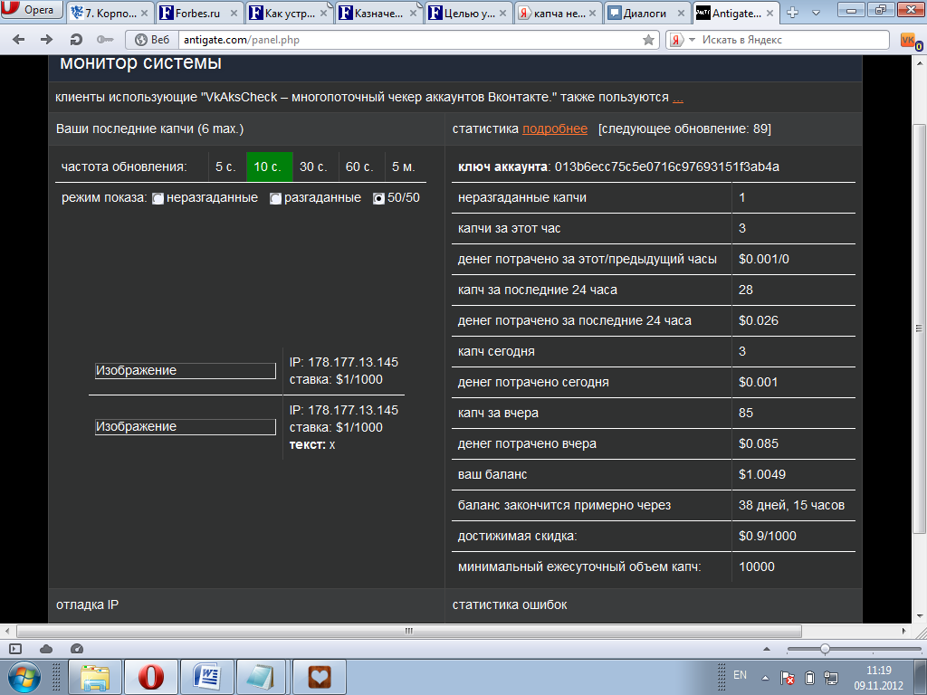The height and width of the screenshot is (695, 927).
Task: Select the разгаданные display mode radio
Action: pyautogui.click(x=275, y=198)
